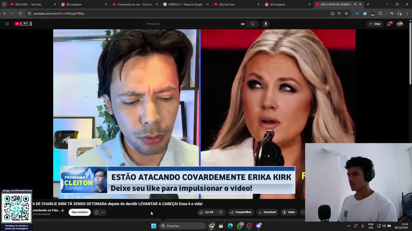Click the Download button below the video
The image size is (412, 231).
click(267, 212)
